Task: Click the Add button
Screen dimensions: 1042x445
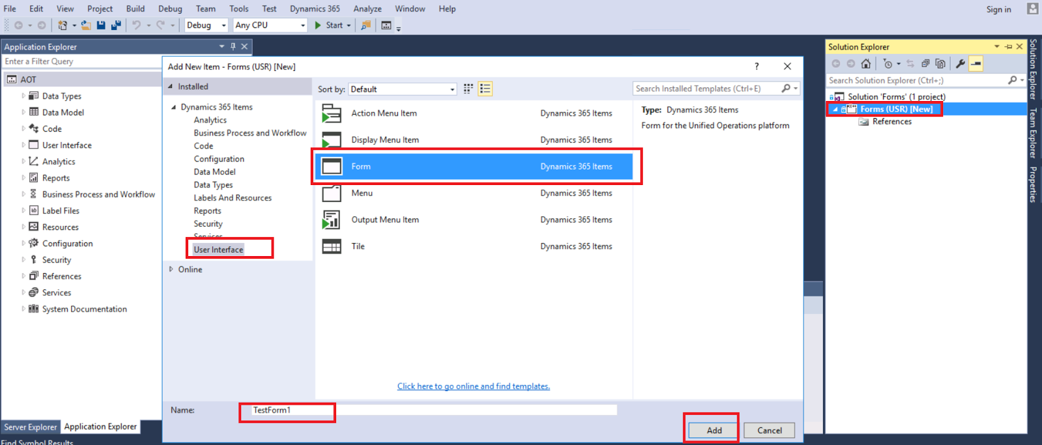Action: coord(714,431)
